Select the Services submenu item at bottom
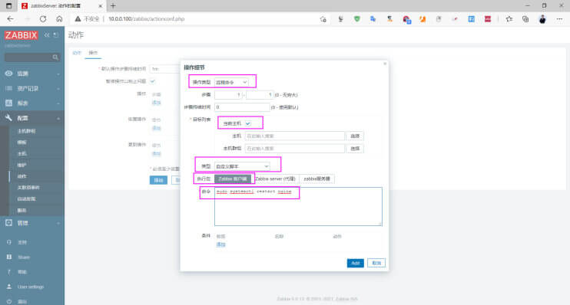This screenshot has width=570, height=305. pos(22,210)
